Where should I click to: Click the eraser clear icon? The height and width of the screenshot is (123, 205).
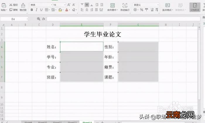(x=74, y=10)
